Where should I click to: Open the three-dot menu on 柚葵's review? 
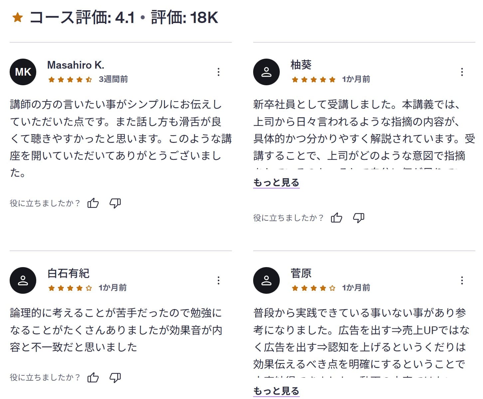[462, 72]
